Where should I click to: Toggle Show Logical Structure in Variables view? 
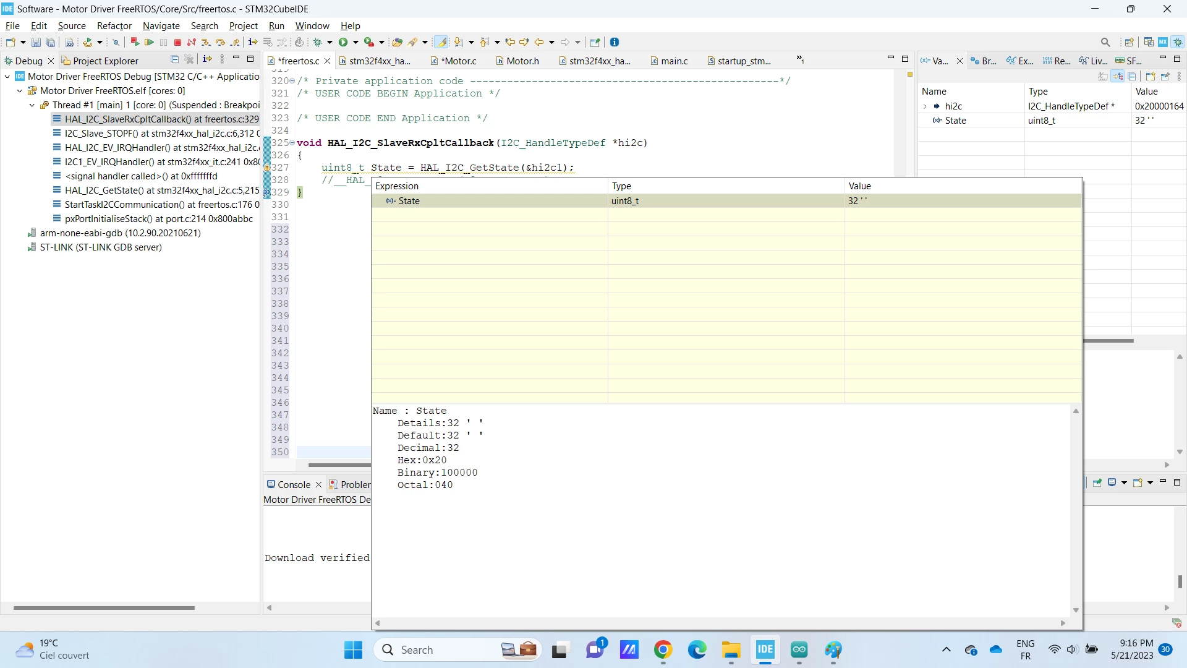pos(1118,77)
